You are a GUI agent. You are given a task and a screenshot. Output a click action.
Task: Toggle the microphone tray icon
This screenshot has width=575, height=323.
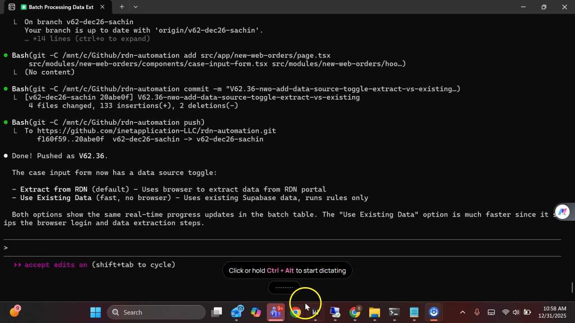click(x=477, y=312)
